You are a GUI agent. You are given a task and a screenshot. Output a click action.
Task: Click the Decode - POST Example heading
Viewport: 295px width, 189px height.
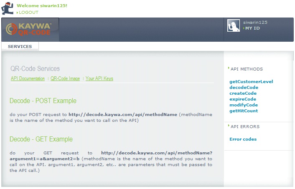43,101
